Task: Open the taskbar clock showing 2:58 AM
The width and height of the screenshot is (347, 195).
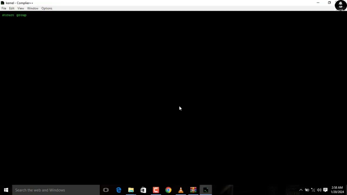Action: tap(337, 190)
